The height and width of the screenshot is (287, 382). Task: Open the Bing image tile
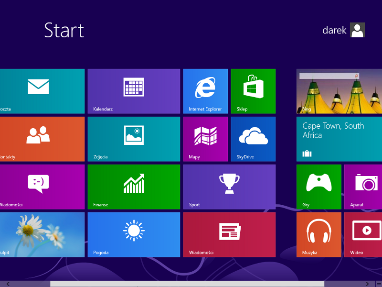pyautogui.click(x=339, y=91)
